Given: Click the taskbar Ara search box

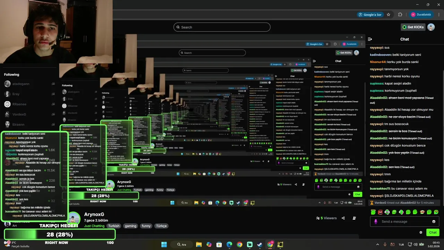Looking at the screenshot, I should pyautogui.click(x=181, y=244).
